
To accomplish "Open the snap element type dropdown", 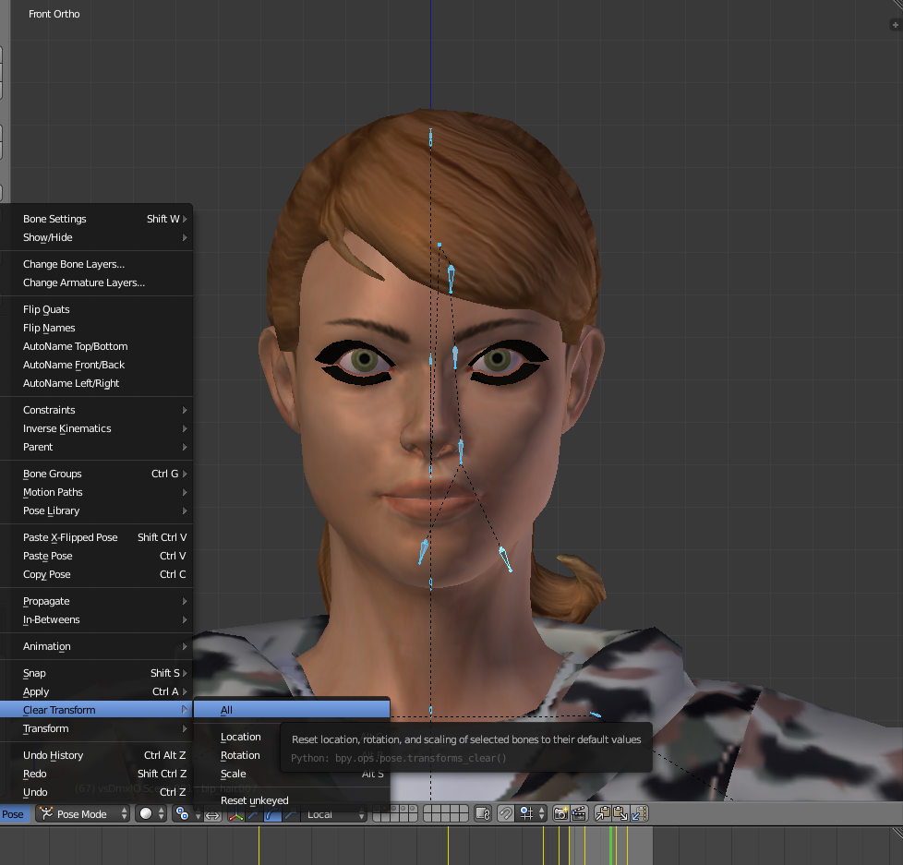I will pyautogui.click(x=532, y=813).
